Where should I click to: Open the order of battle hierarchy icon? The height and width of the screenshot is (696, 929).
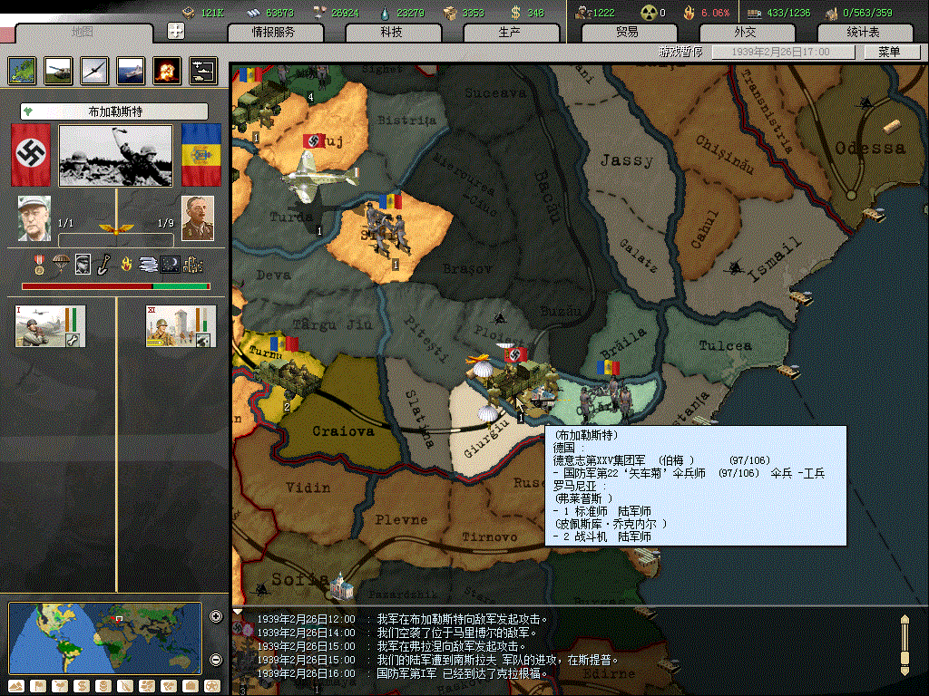pyautogui.click(x=203, y=71)
